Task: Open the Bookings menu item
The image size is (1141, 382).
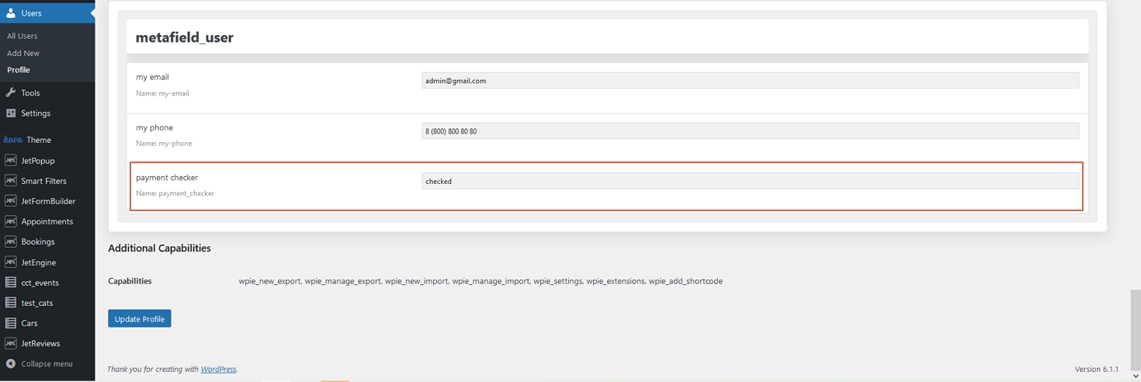Action: (47, 241)
